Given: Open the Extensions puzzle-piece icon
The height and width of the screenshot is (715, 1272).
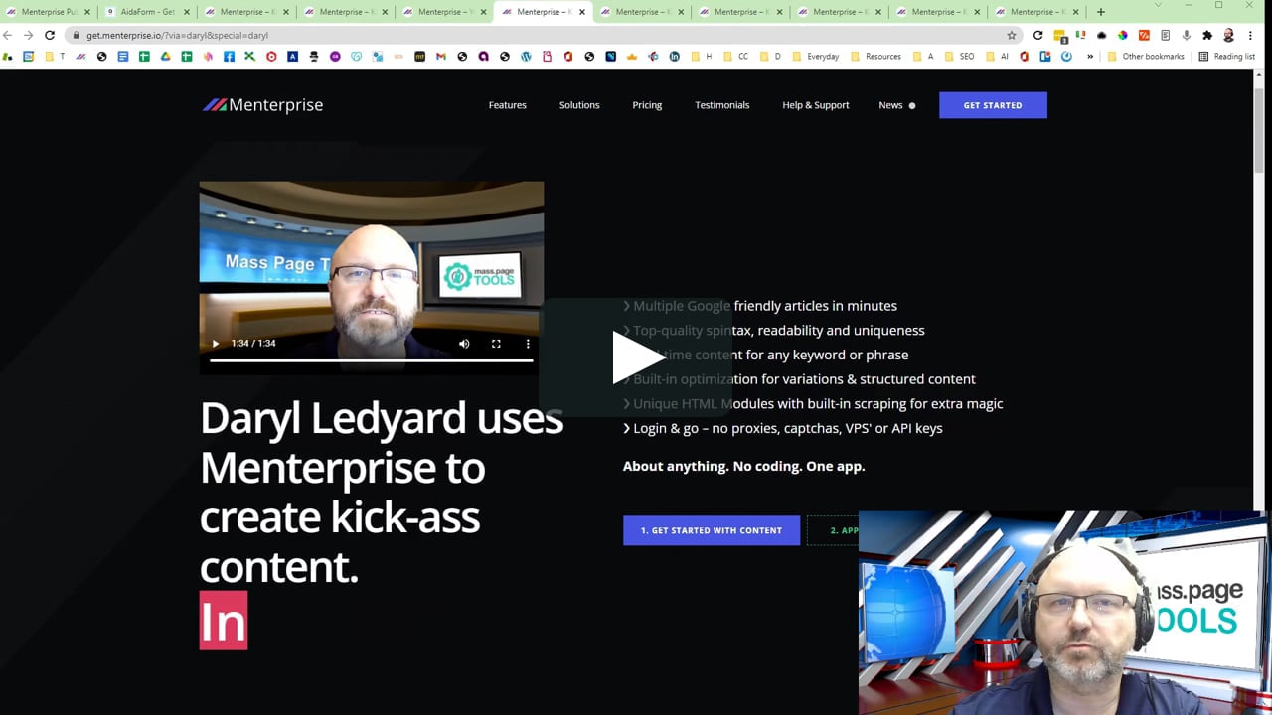Looking at the screenshot, I should pyautogui.click(x=1207, y=35).
